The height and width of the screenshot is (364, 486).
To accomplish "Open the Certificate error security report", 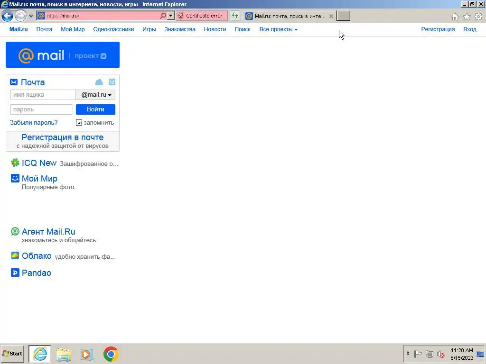I will 201,16.
